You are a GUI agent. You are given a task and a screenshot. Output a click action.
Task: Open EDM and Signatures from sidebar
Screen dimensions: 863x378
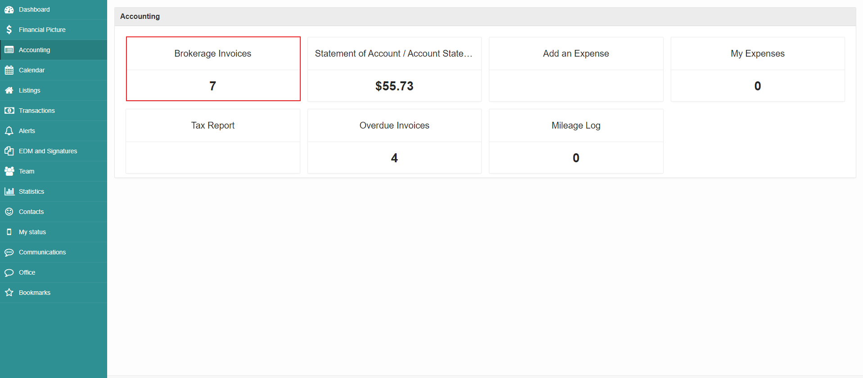(48, 151)
